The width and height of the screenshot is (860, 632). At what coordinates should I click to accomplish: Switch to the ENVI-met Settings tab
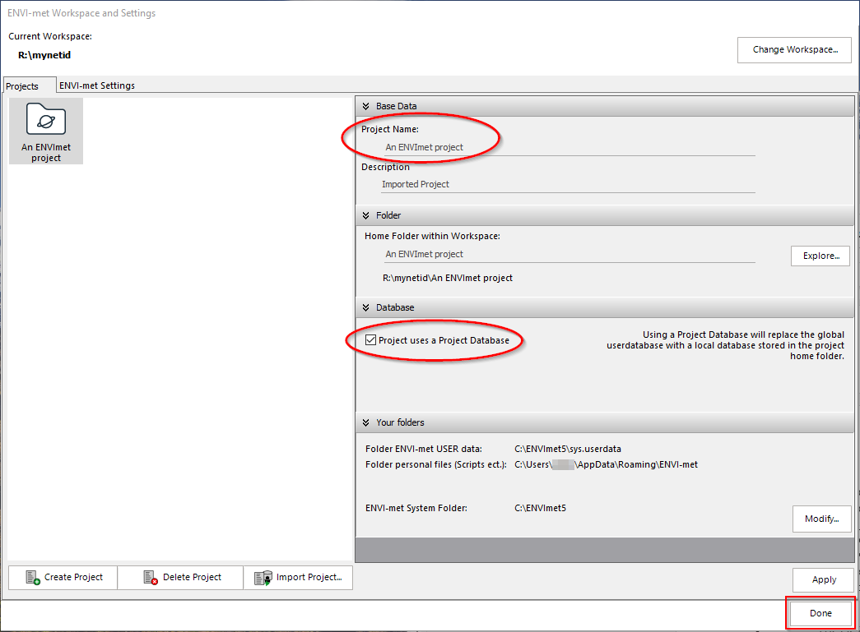[97, 85]
